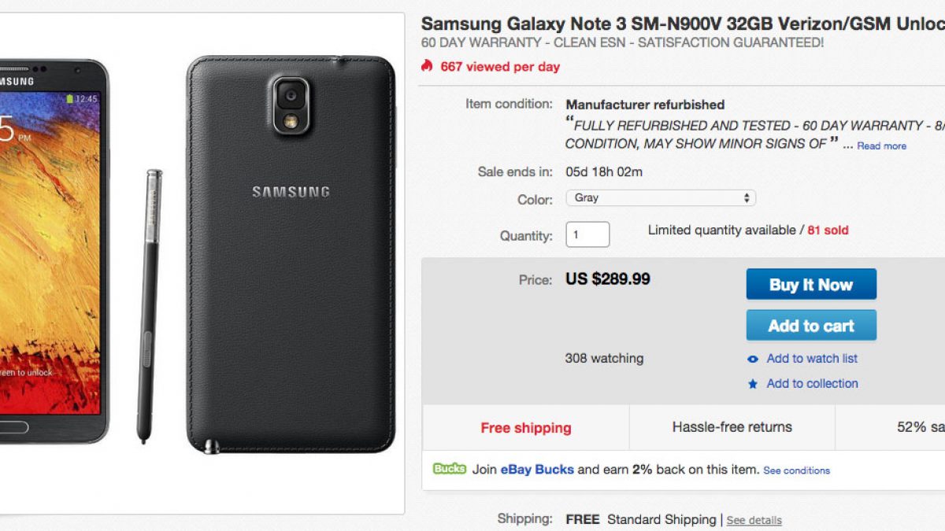Select the Free shipping cell
Screen dimensions: 945x531
526,428
